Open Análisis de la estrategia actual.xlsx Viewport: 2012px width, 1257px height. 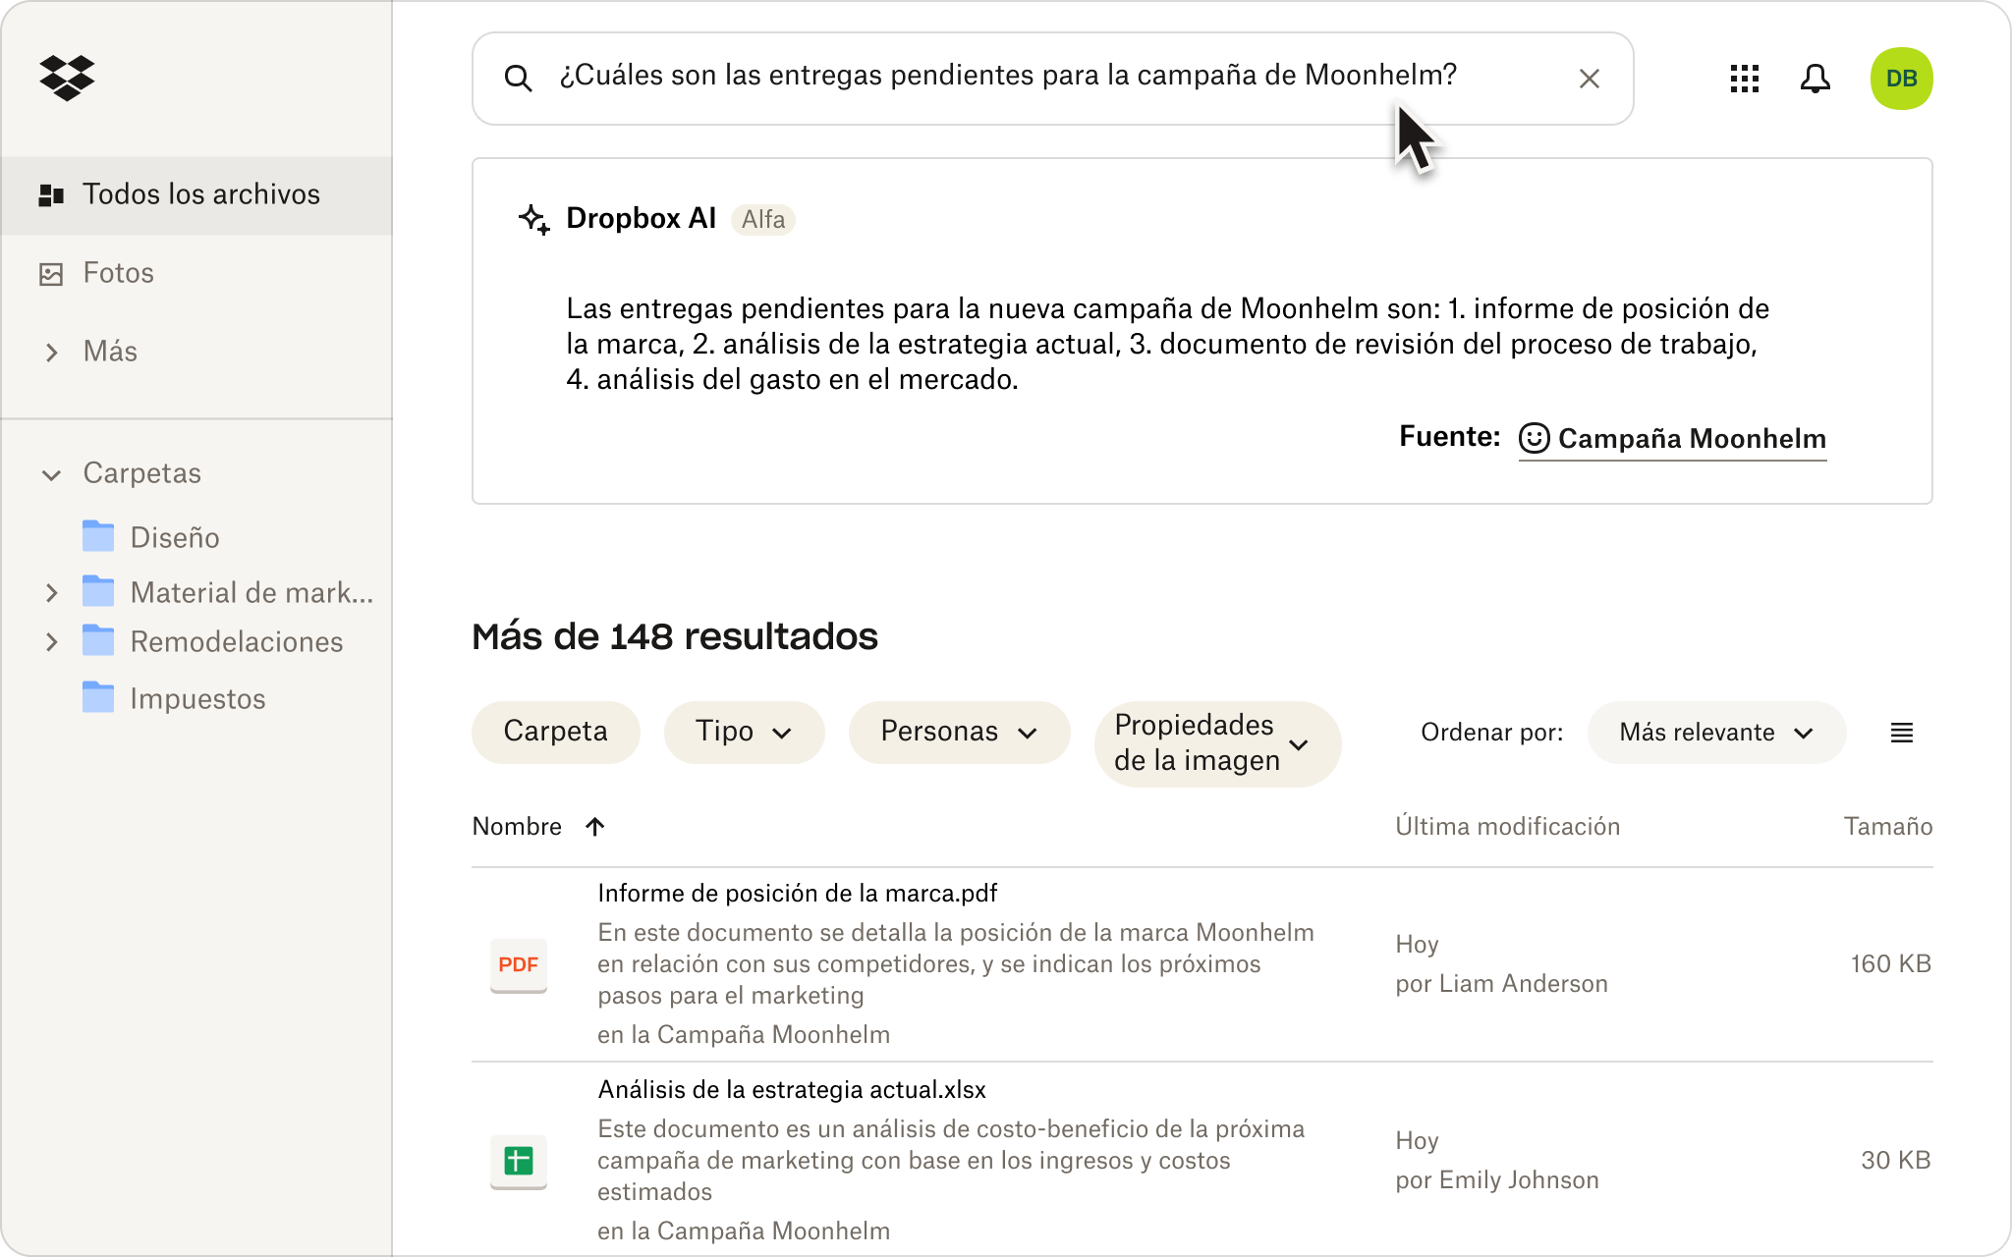(x=792, y=1089)
